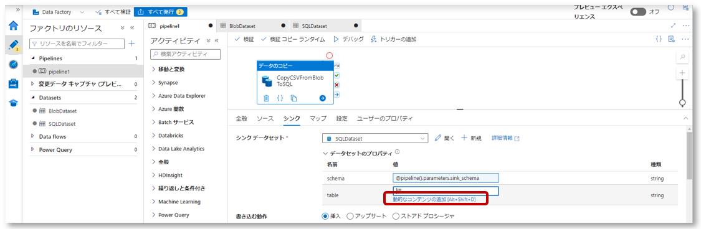Collapse Activities panel with double left arrow

pyautogui.click(x=217, y=40)
